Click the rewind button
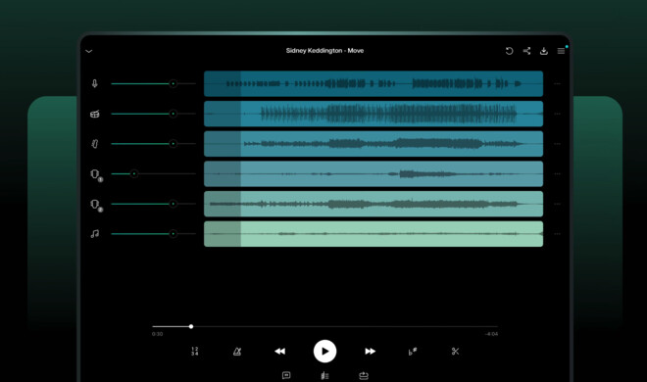The image size is (647, 382). tap(279, 351)
